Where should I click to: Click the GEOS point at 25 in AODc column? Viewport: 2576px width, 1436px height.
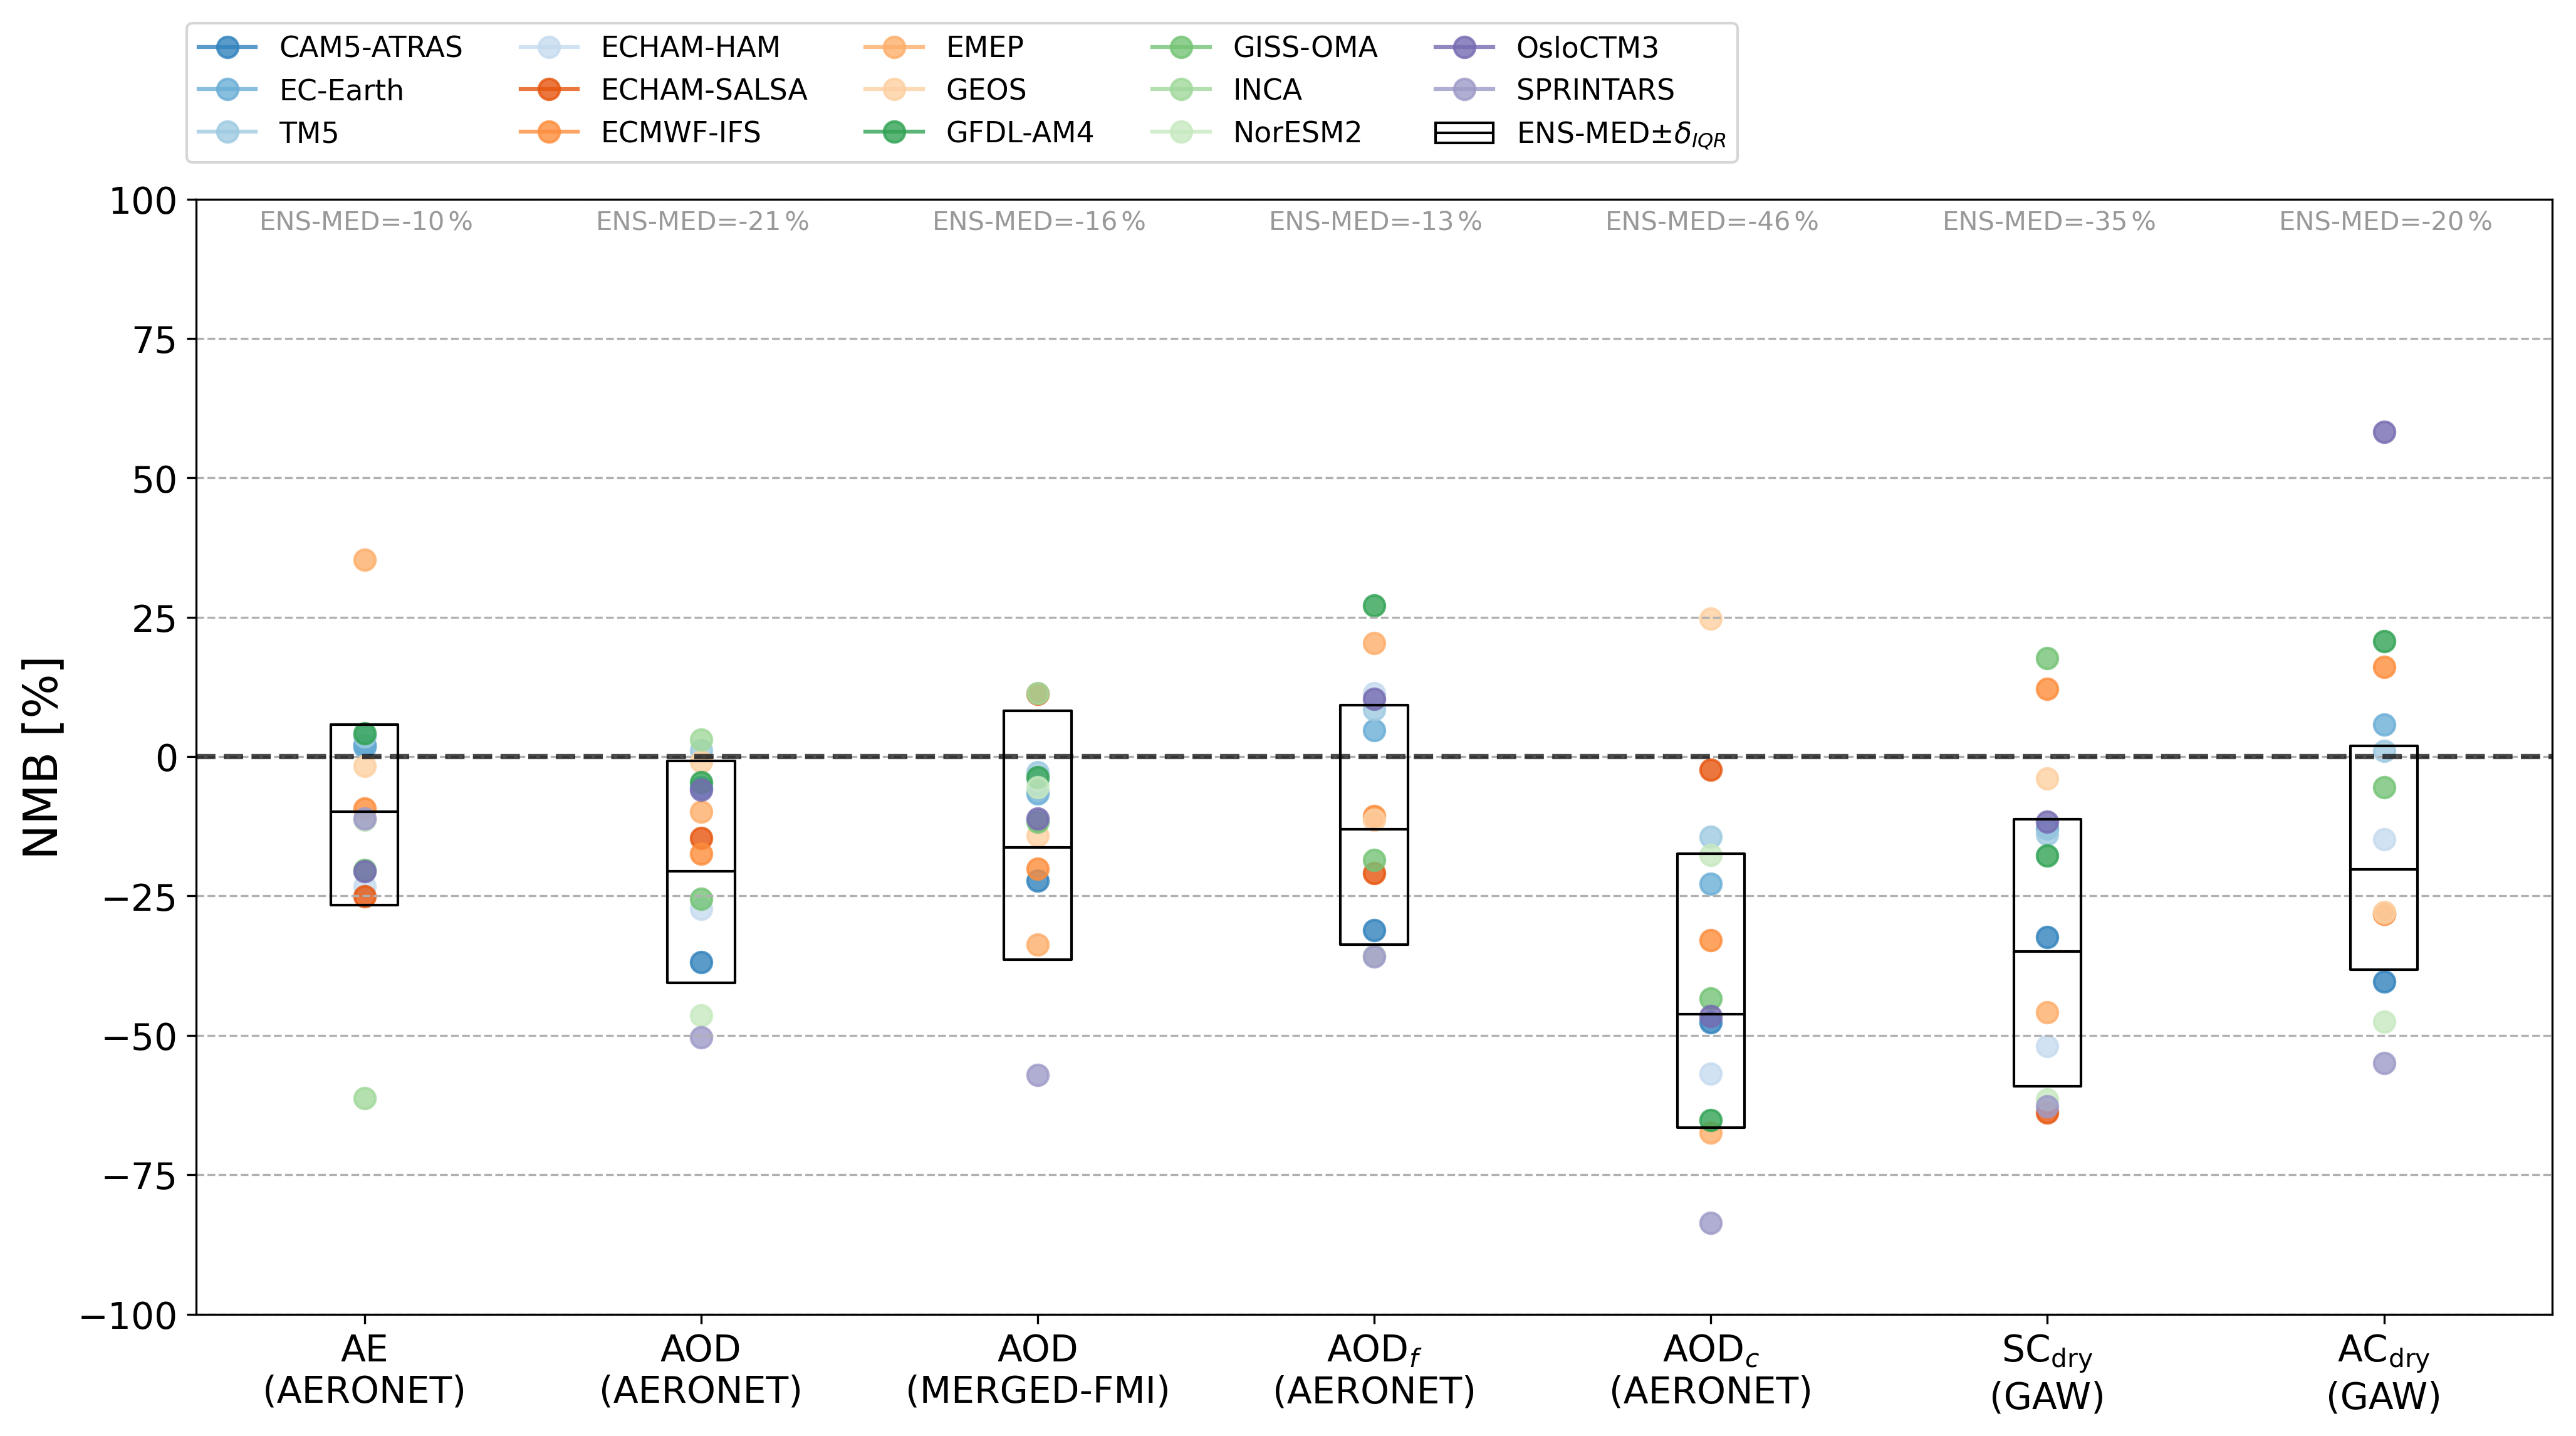(x=1711, y=619)
